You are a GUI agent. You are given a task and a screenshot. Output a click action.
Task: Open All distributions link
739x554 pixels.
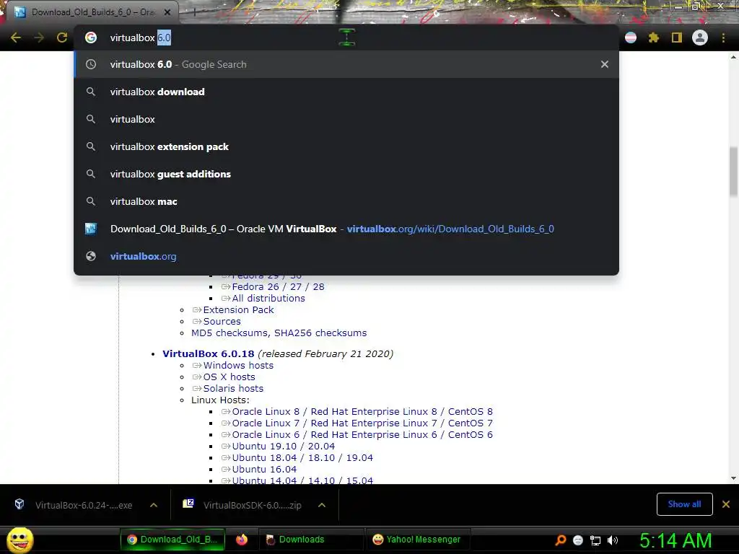click(268, 298)
